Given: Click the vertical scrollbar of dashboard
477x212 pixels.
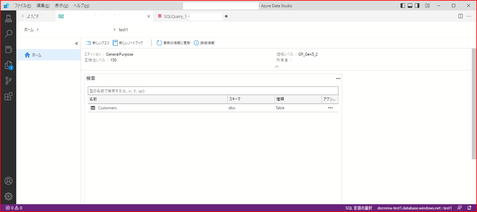Looking at the screenshot, I should (474, 104).
